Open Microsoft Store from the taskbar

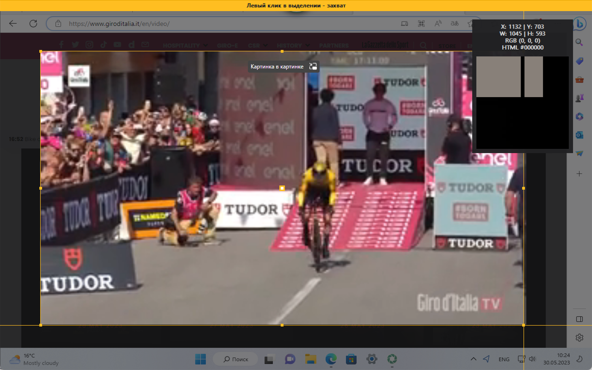tap(351, 359)
